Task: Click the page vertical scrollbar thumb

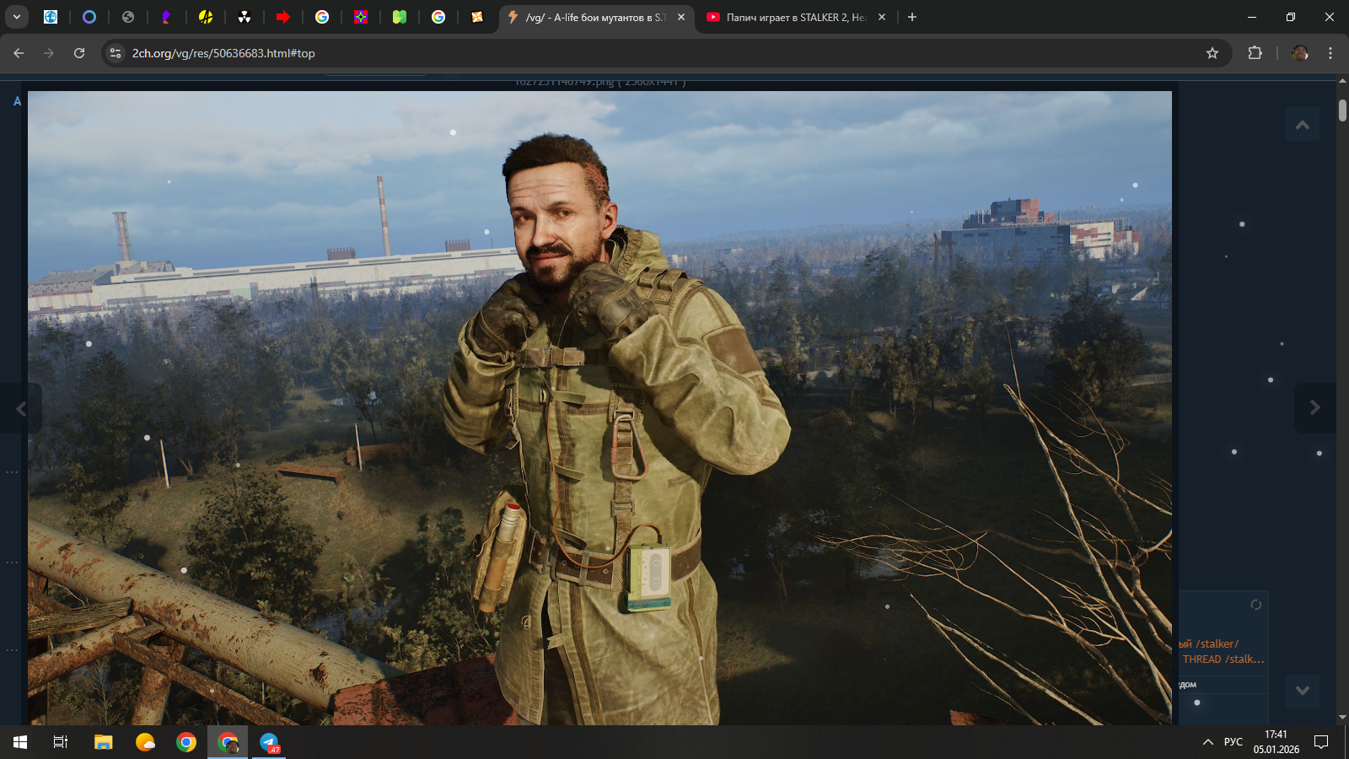Action: pos(1342,110)
